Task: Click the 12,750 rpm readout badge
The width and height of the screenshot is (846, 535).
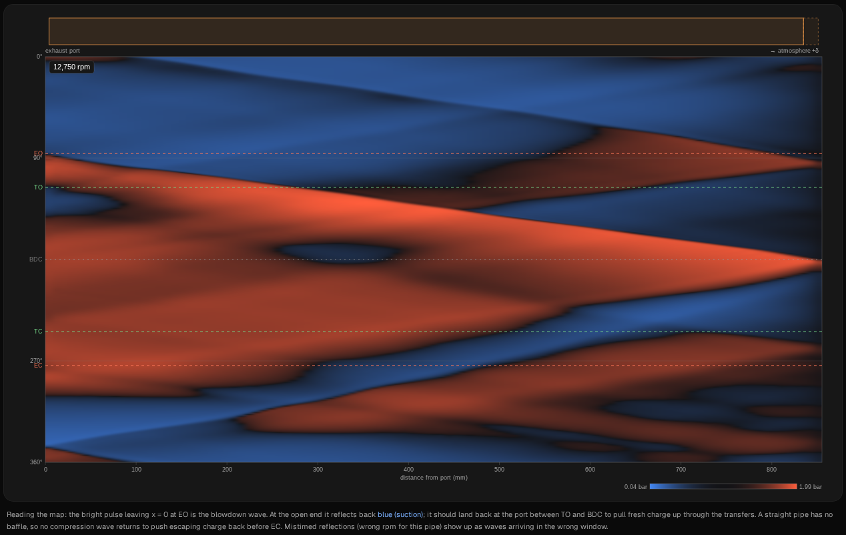Action: 71,67
